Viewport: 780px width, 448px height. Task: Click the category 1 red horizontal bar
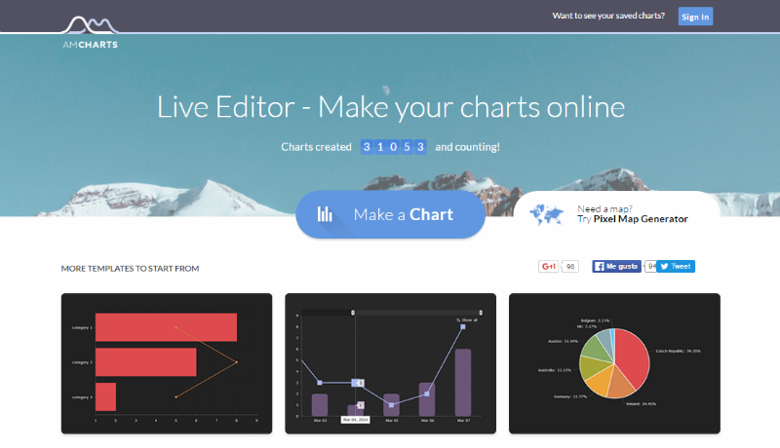(x=166, y=327)
